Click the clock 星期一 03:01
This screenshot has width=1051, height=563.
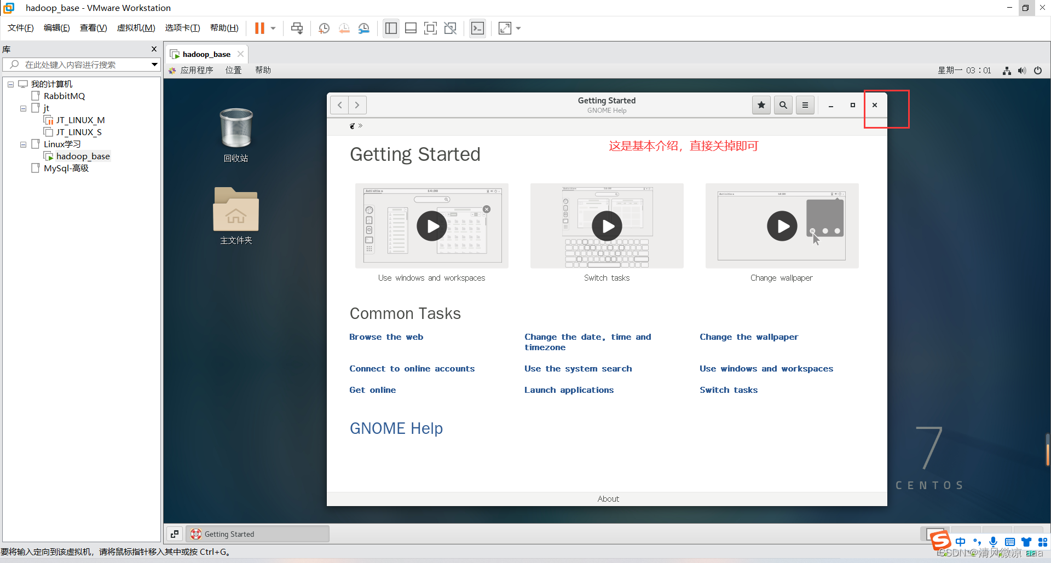(x=965, y=70)
